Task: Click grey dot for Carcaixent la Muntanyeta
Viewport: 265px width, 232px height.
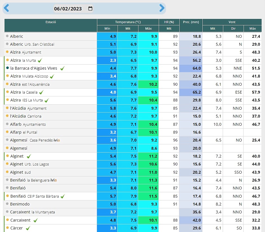Action: click(7, 212)
